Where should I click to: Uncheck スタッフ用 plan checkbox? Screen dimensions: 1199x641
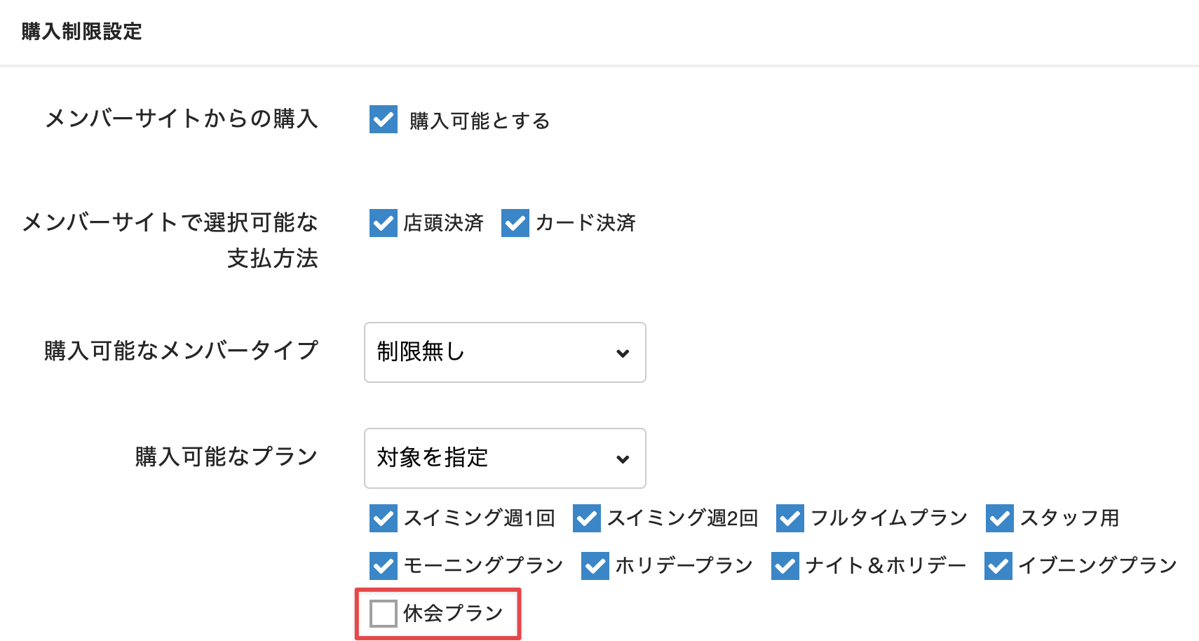[999, 518]
